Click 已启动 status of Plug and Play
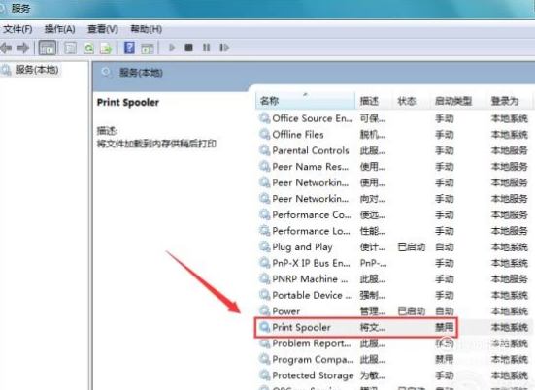This screenshot has width=535, height=390. point(412,246)
